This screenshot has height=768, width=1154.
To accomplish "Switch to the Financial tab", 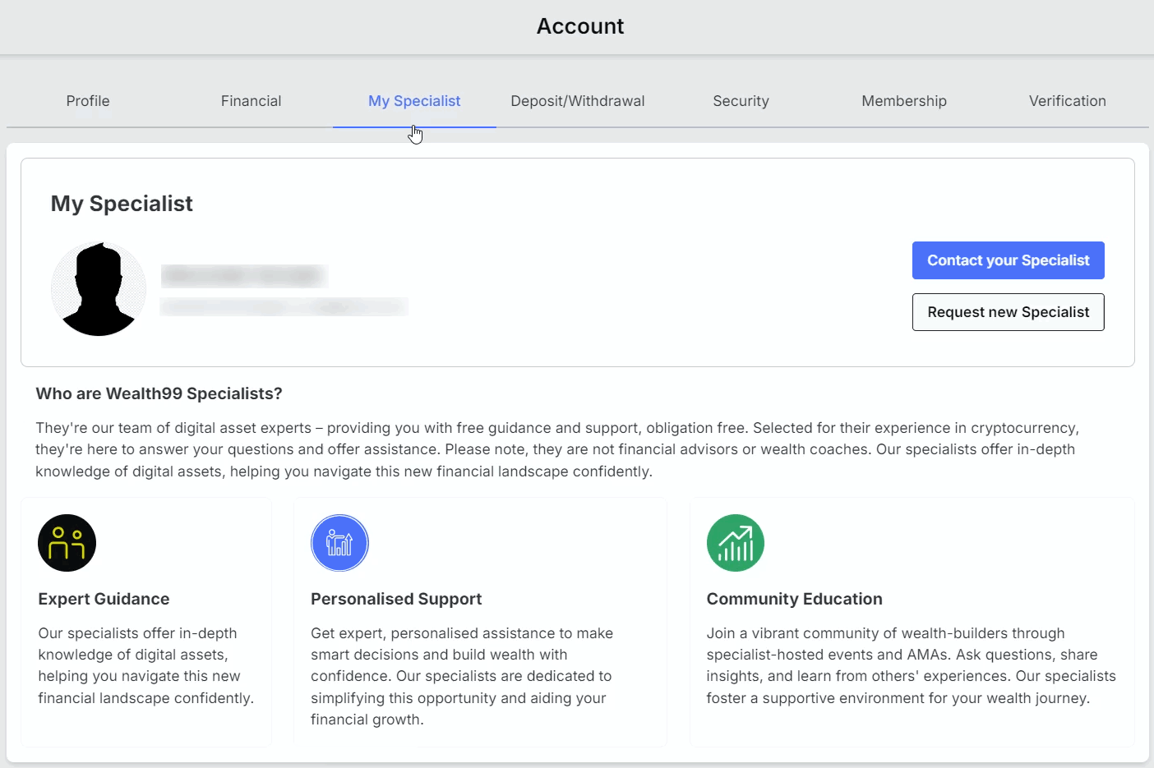I will pyautogui.click(x=251, y=101).
